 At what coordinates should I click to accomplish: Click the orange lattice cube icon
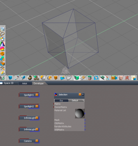pyautogui.click(x=56, y=78)
